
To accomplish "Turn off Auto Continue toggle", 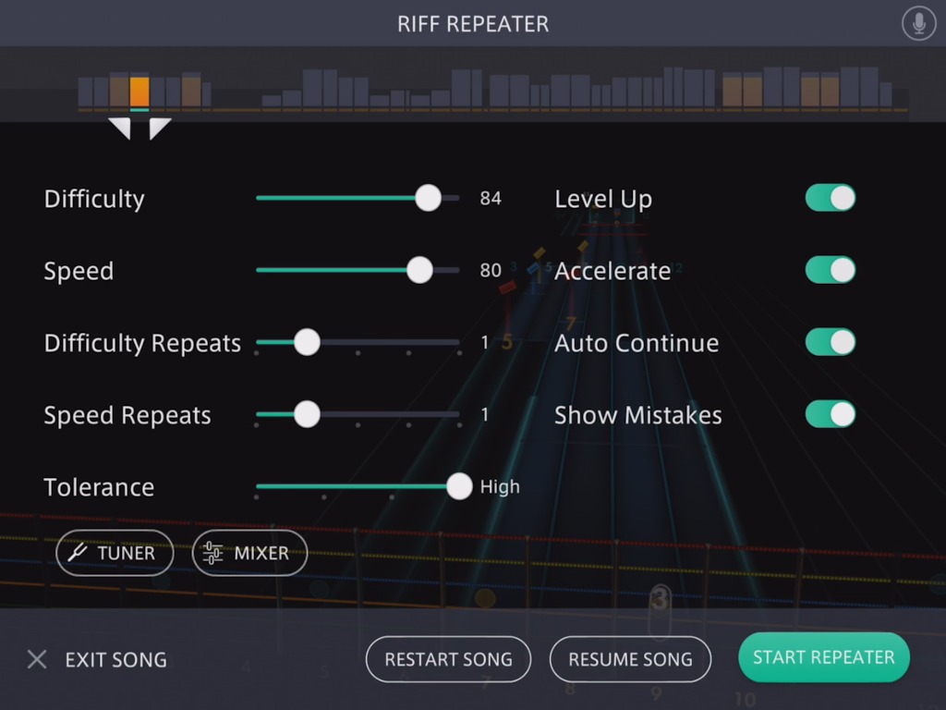I will coord(831,342).
